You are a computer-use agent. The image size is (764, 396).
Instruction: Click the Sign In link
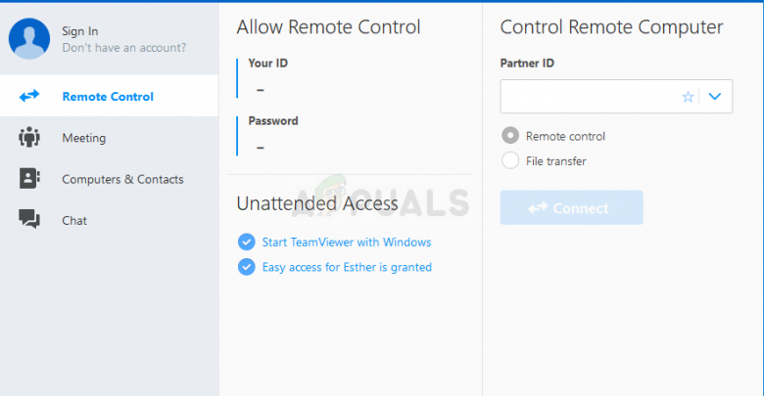click(x=80, y=31)
